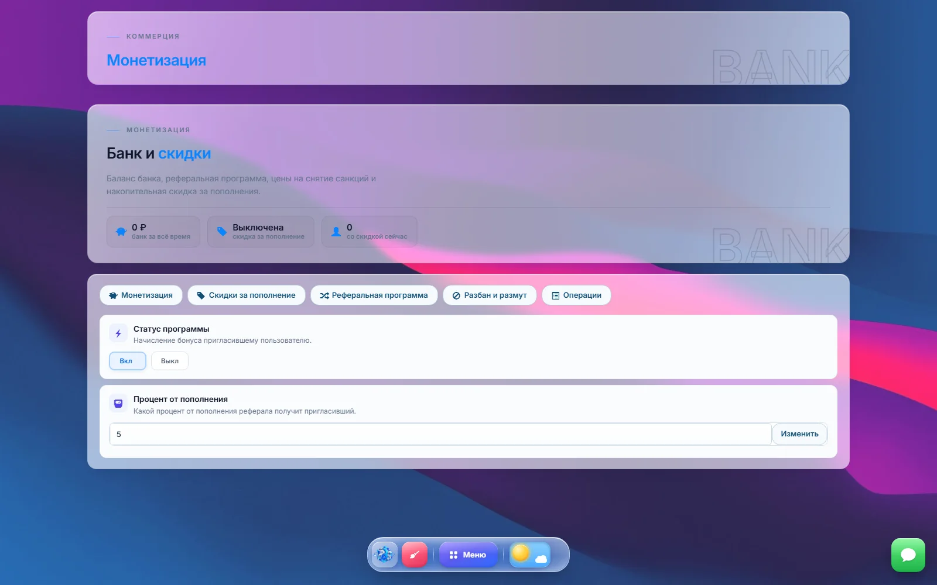The height and width of the screenshot is (585, 937).
Task: Turn the referral program on with 'Вкл'
Action: coord(127,361)
